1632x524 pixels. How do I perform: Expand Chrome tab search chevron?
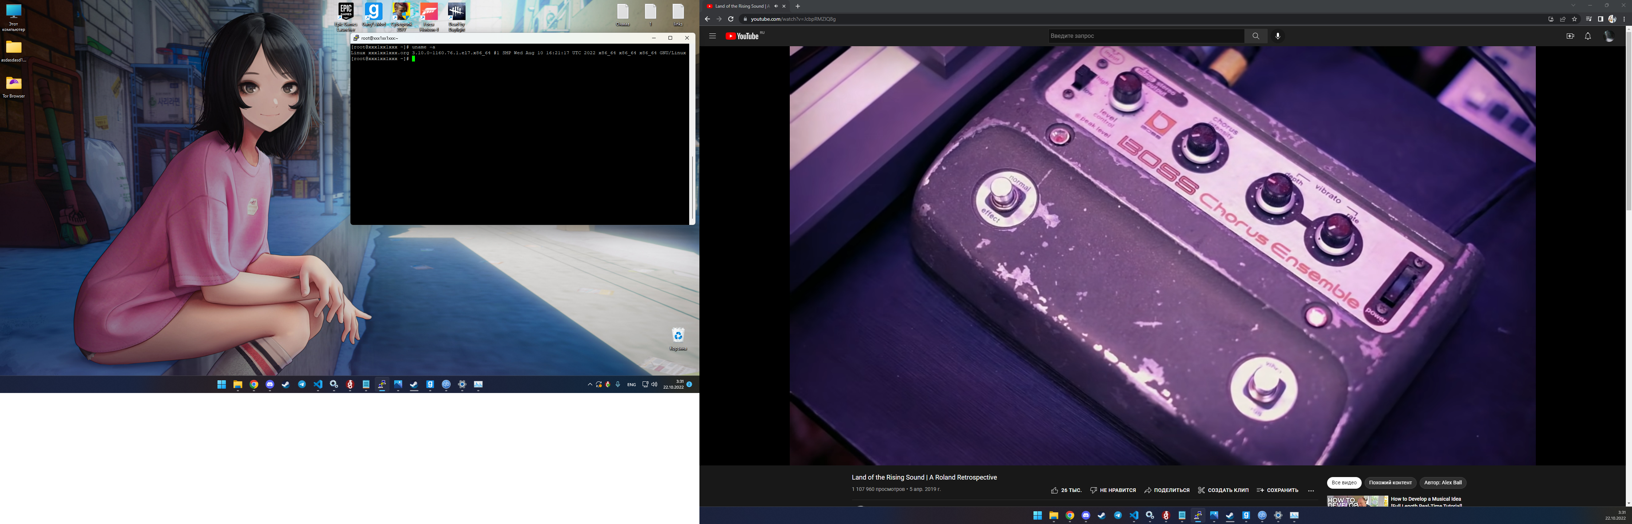point(1573,6)
